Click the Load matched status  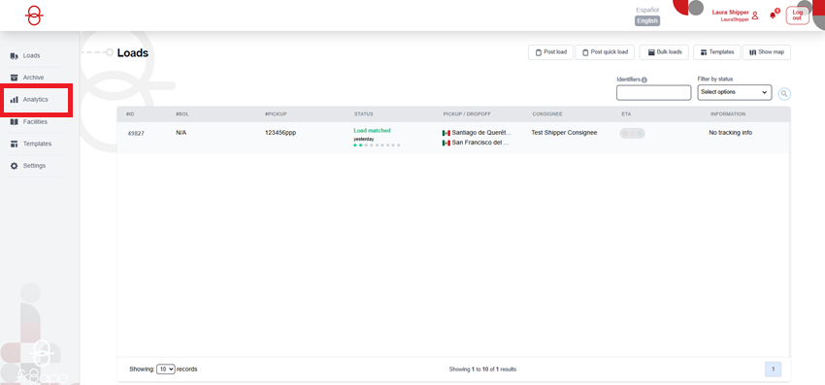click(x=372, y=131)
